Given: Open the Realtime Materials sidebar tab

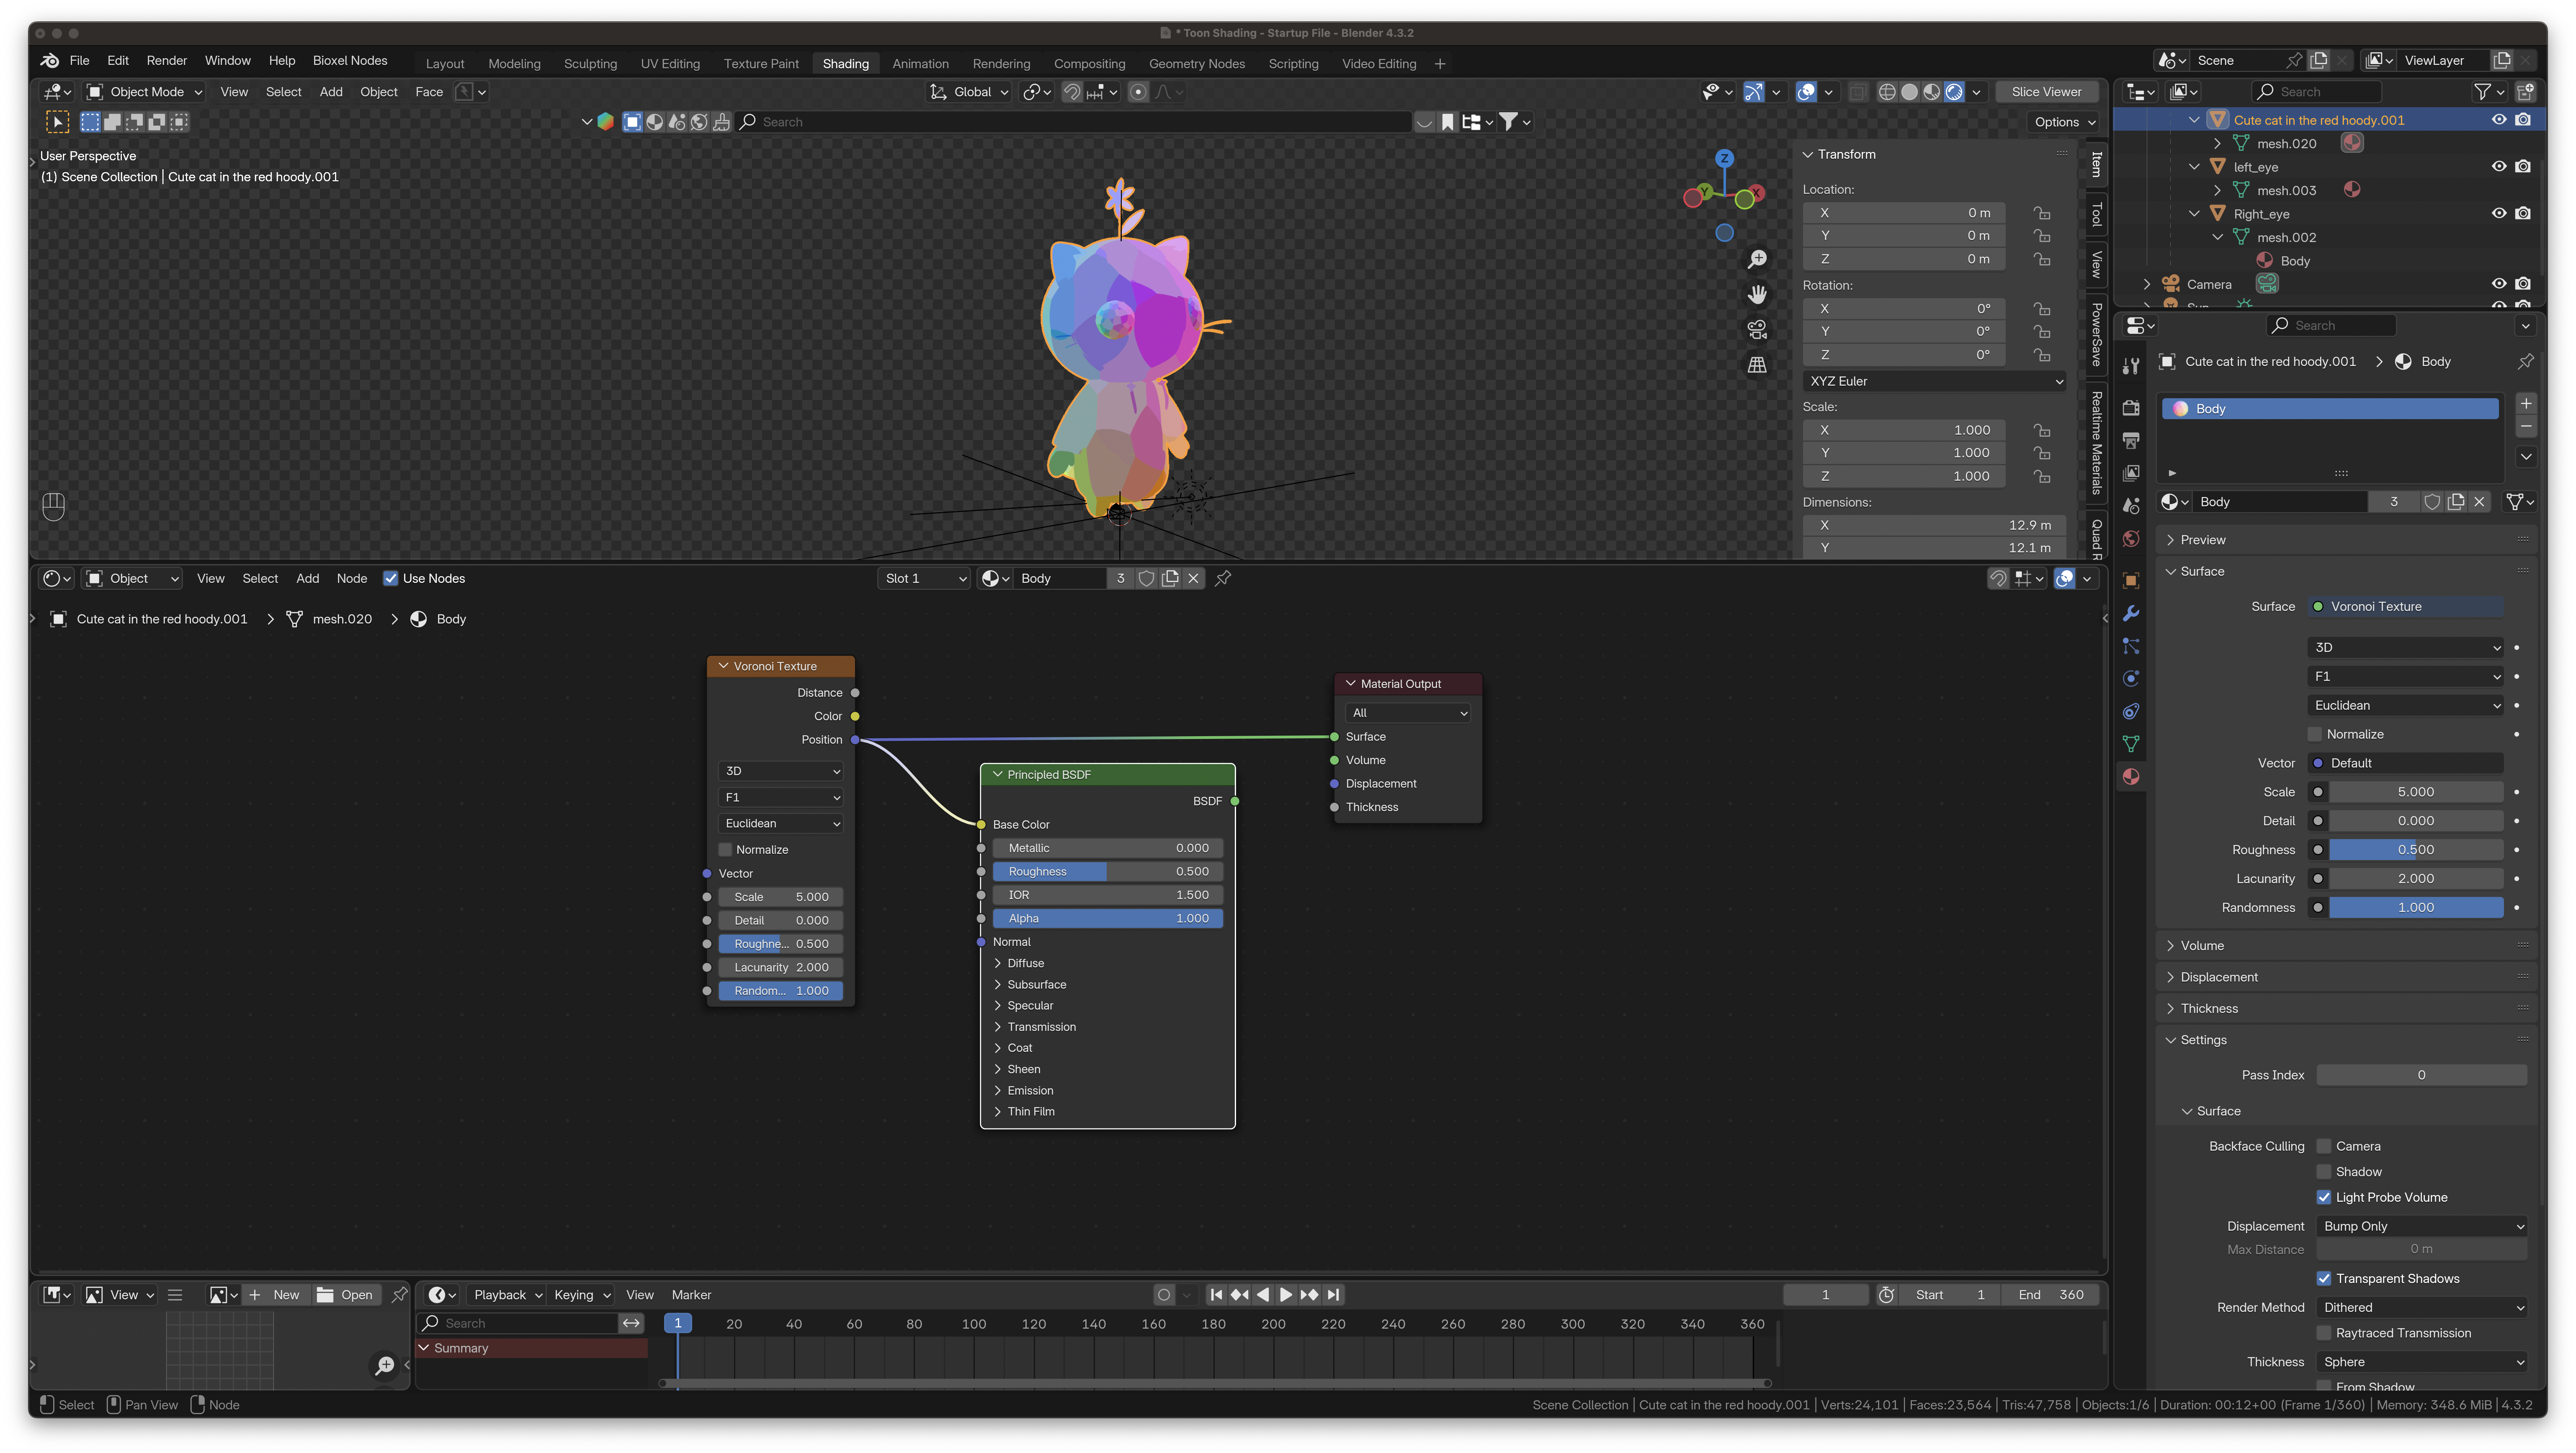Looking at the screenshot, I should [x=2097, y=442].
